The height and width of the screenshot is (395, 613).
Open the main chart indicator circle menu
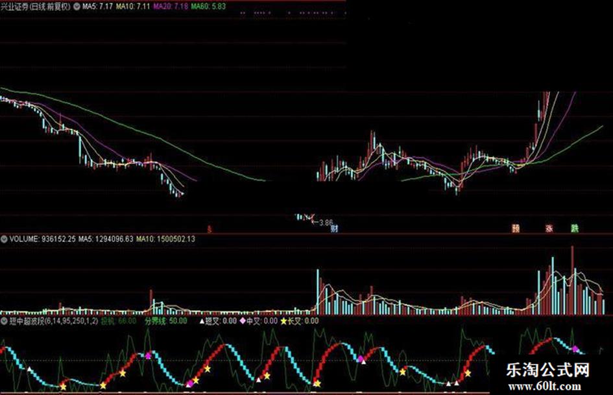click(77, 6)
